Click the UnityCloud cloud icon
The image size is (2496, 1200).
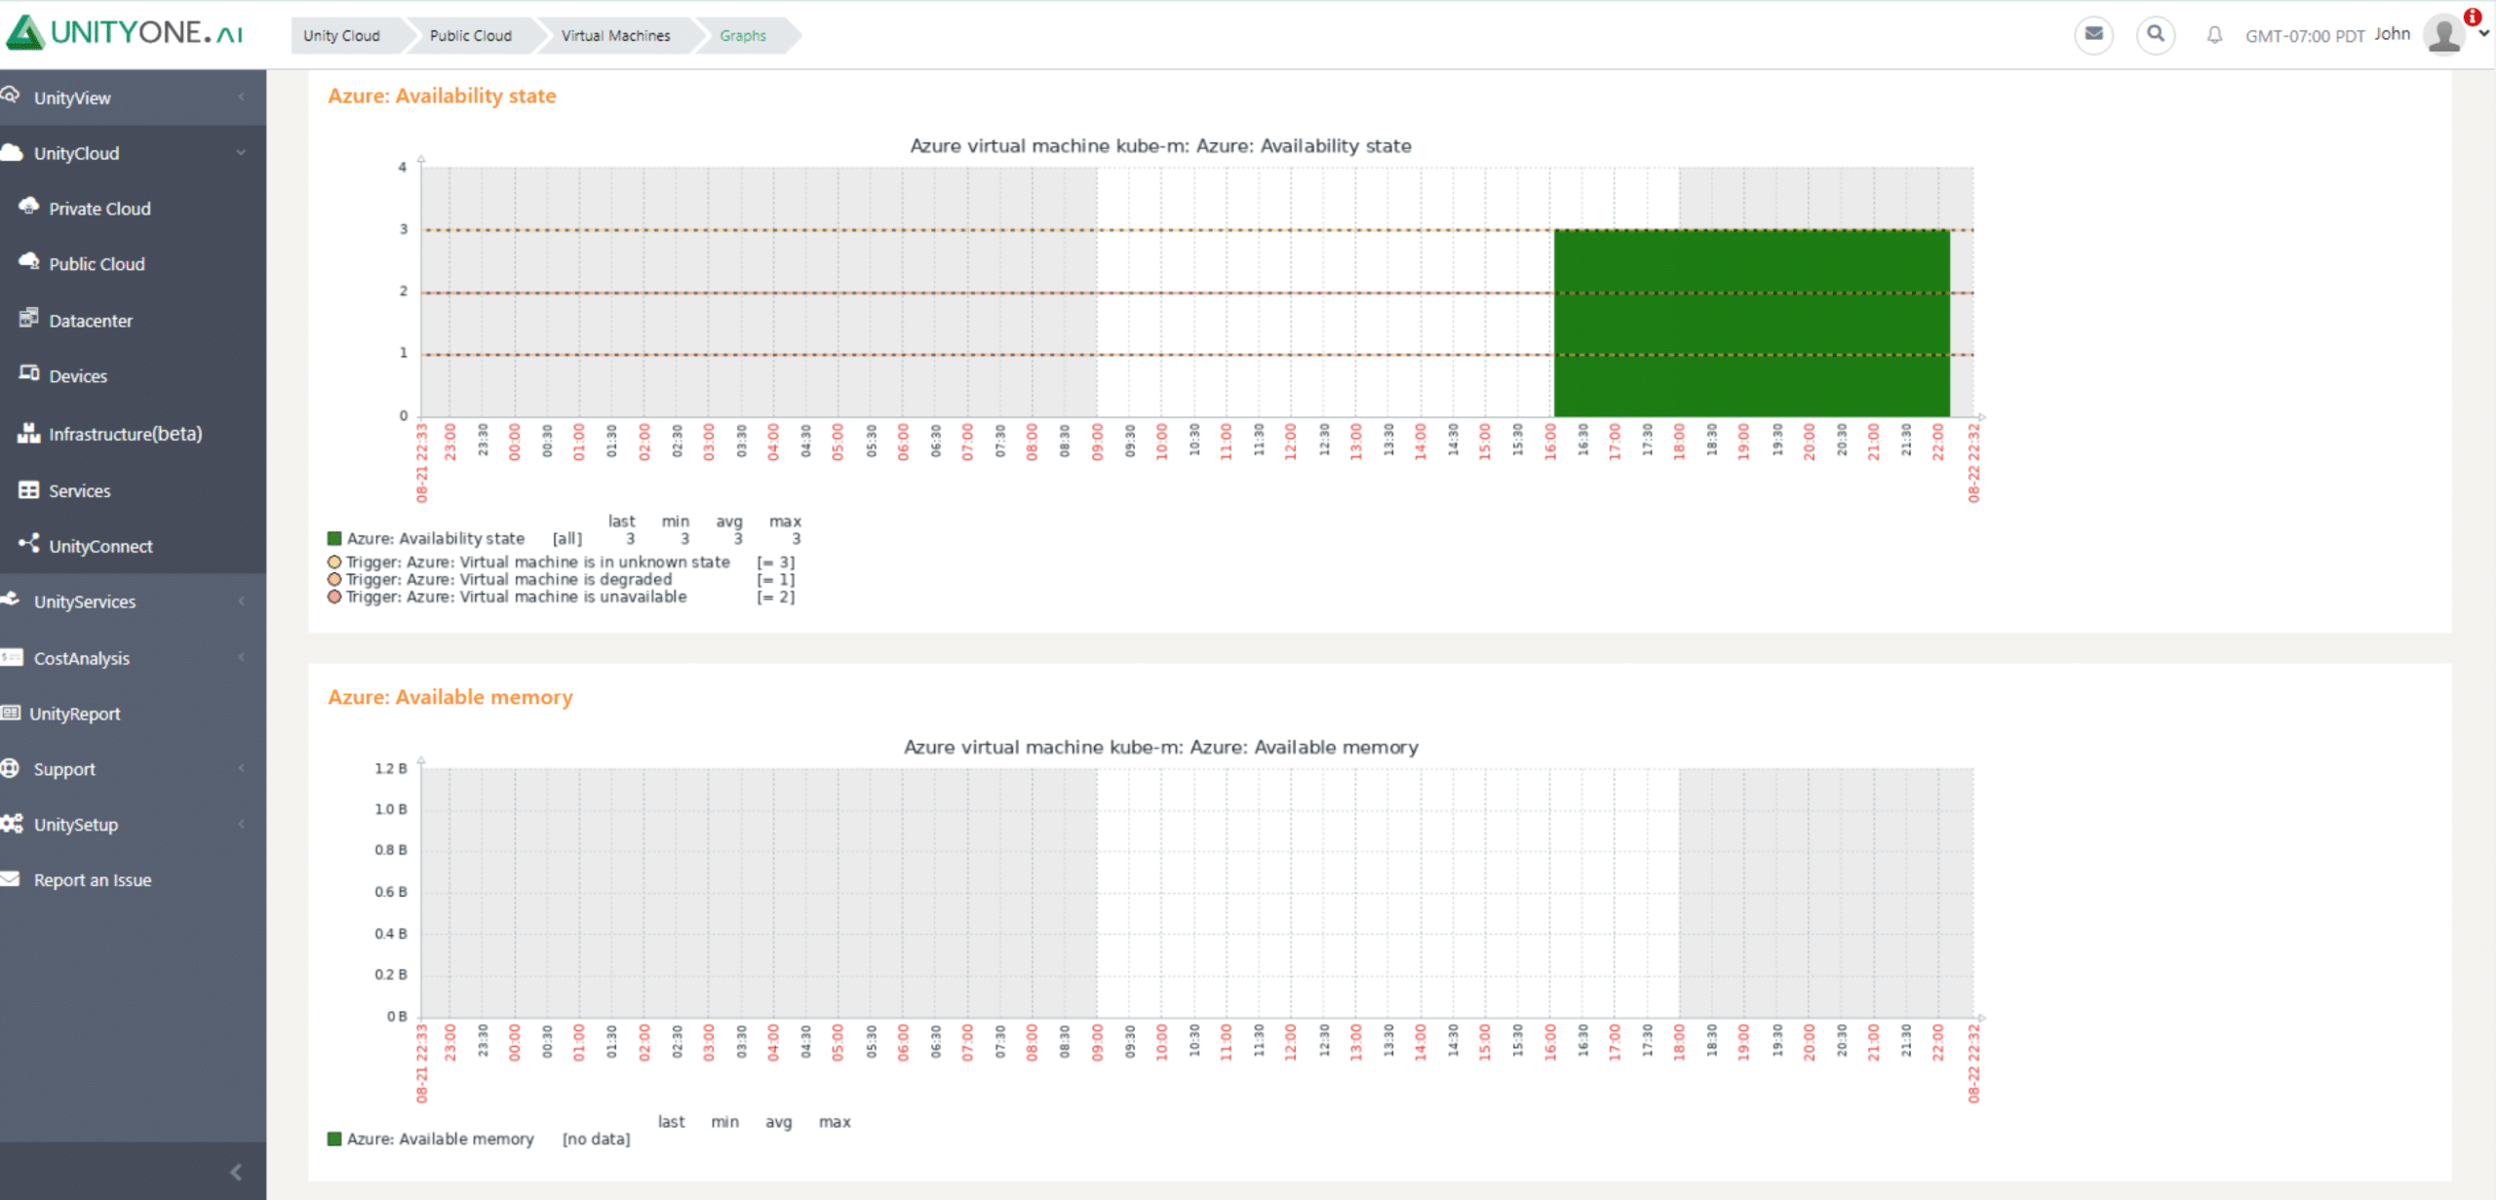[12, 152]
